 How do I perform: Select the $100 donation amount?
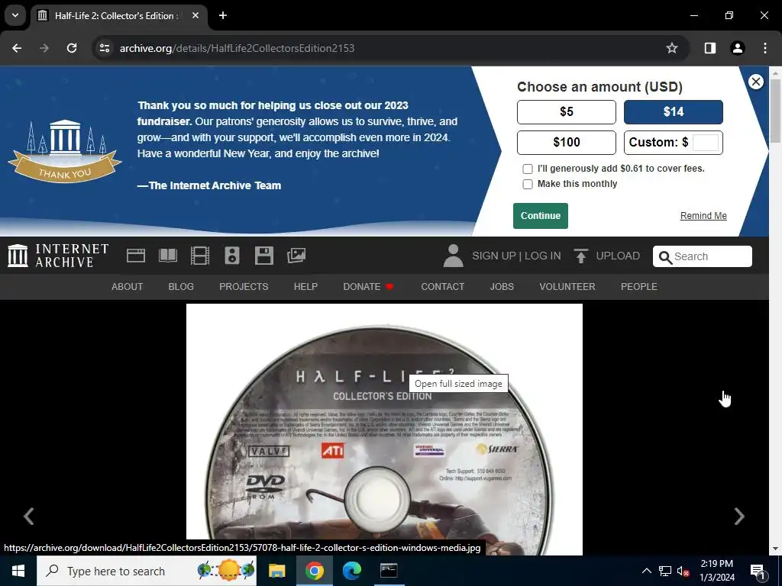(x=567, y=143)
